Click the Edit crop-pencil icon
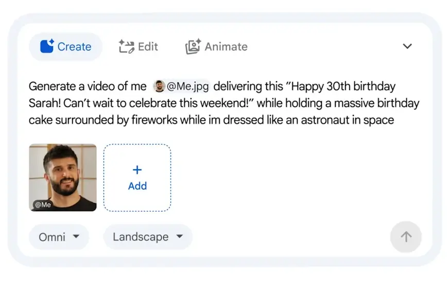 [x=126, y=46]
